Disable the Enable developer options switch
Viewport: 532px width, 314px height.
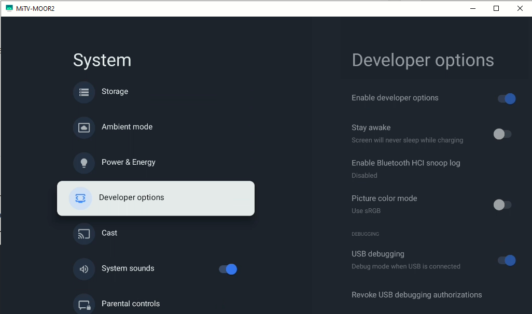click(x=507, y=98)
